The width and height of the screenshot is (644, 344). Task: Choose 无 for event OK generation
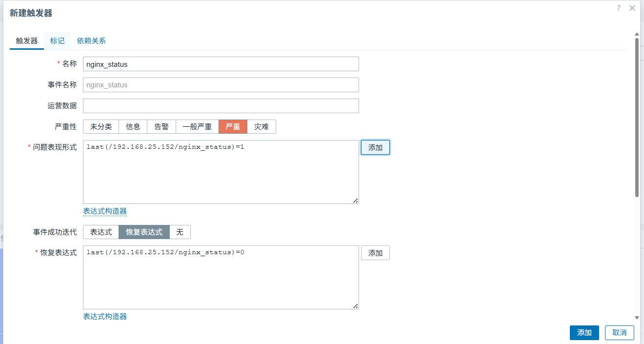[180, 232]
